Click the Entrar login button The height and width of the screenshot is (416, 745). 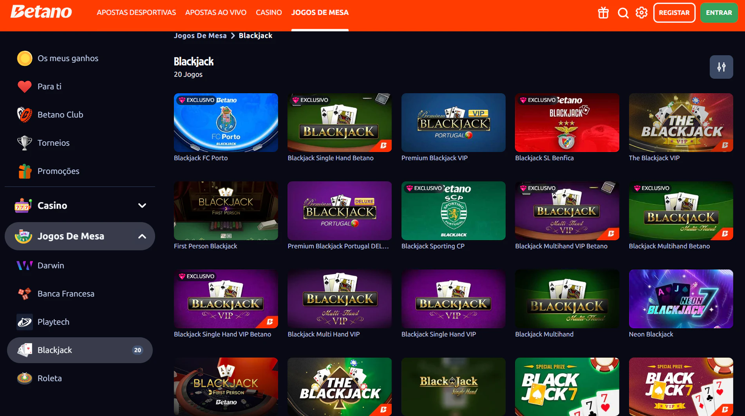[x=719, y=13]
